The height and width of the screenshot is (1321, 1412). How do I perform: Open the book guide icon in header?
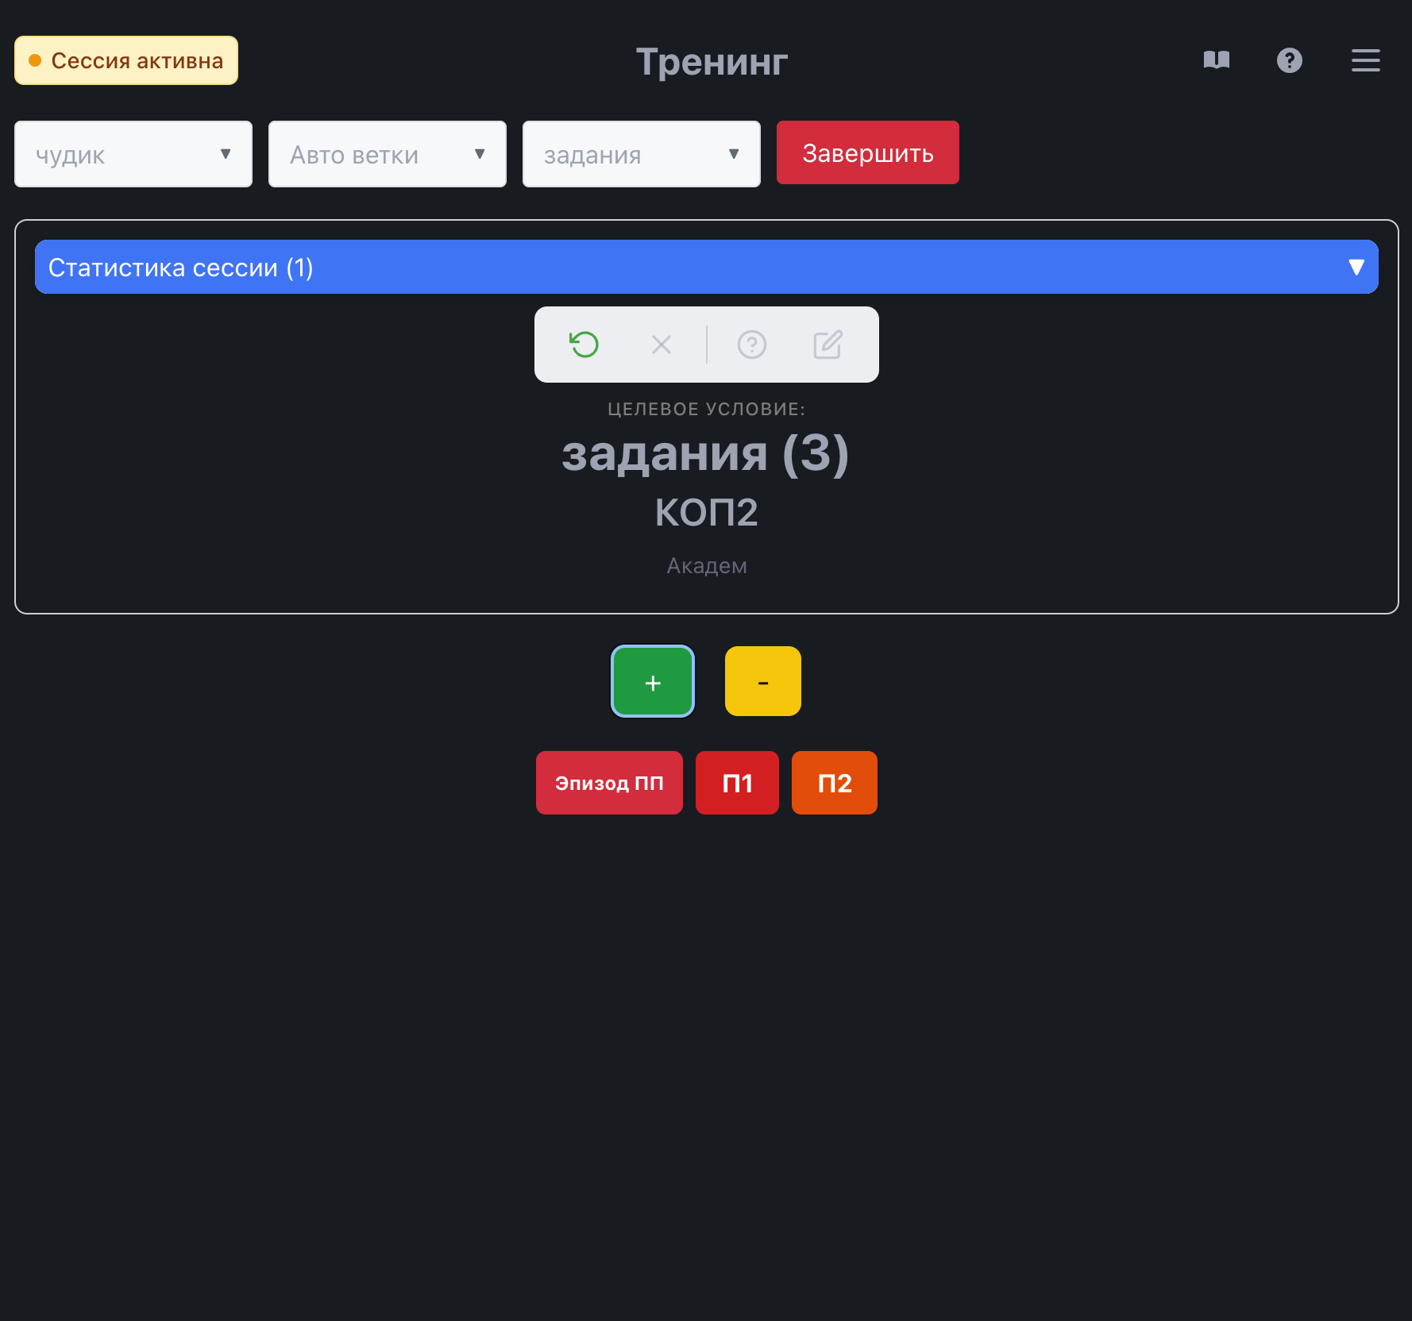coord(1216,60)
